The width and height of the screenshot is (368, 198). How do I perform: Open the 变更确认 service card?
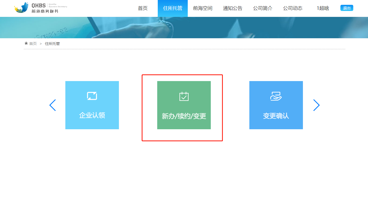[276, 105]
